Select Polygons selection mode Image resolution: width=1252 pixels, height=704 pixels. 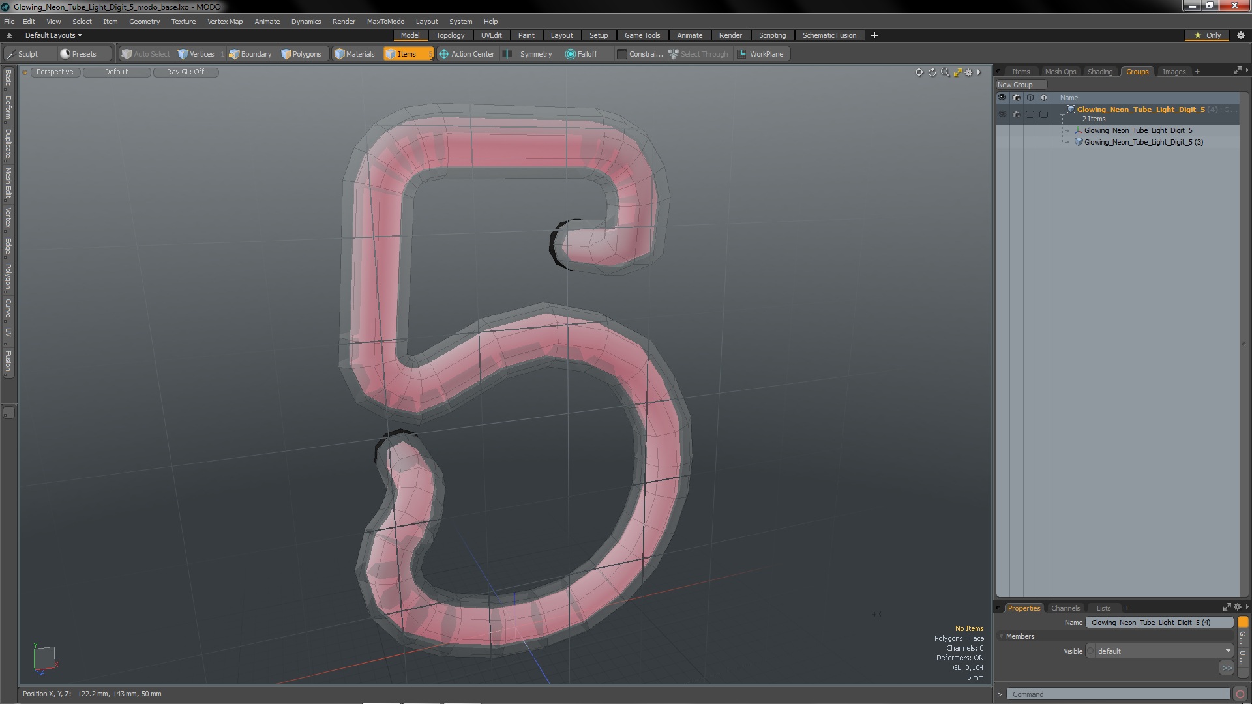point(301,54)
